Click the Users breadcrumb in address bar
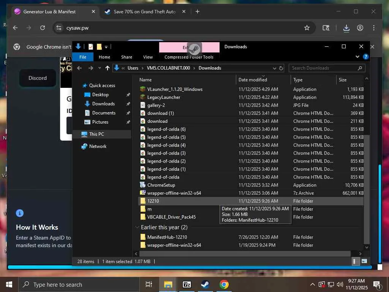Image resolution: width=389 pixels, height=292 pixels. [133, 68]
